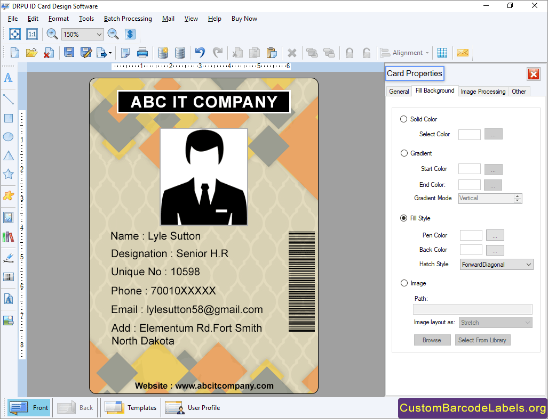
Task: Click the image Path input field
Action: click(473, 309)
